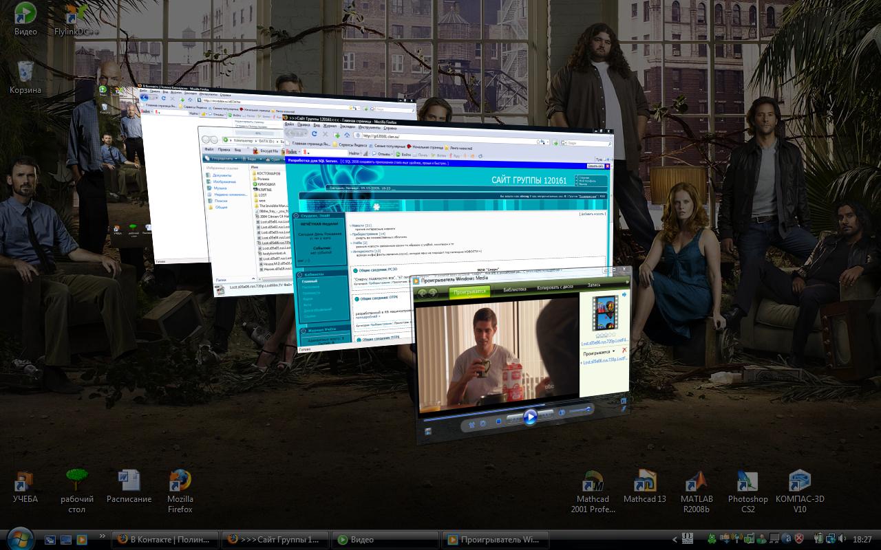
Task: Click the Play button in Windows Media Player
Action: (x=530, y=417)
